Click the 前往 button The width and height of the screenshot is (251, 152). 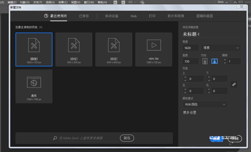click(127, 138)
